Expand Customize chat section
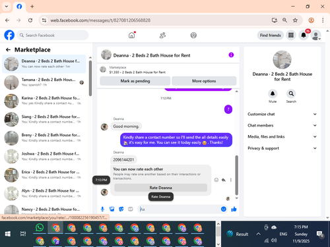Screen dimensions: 330x247 pyautogui.click(x=282, y=114)
